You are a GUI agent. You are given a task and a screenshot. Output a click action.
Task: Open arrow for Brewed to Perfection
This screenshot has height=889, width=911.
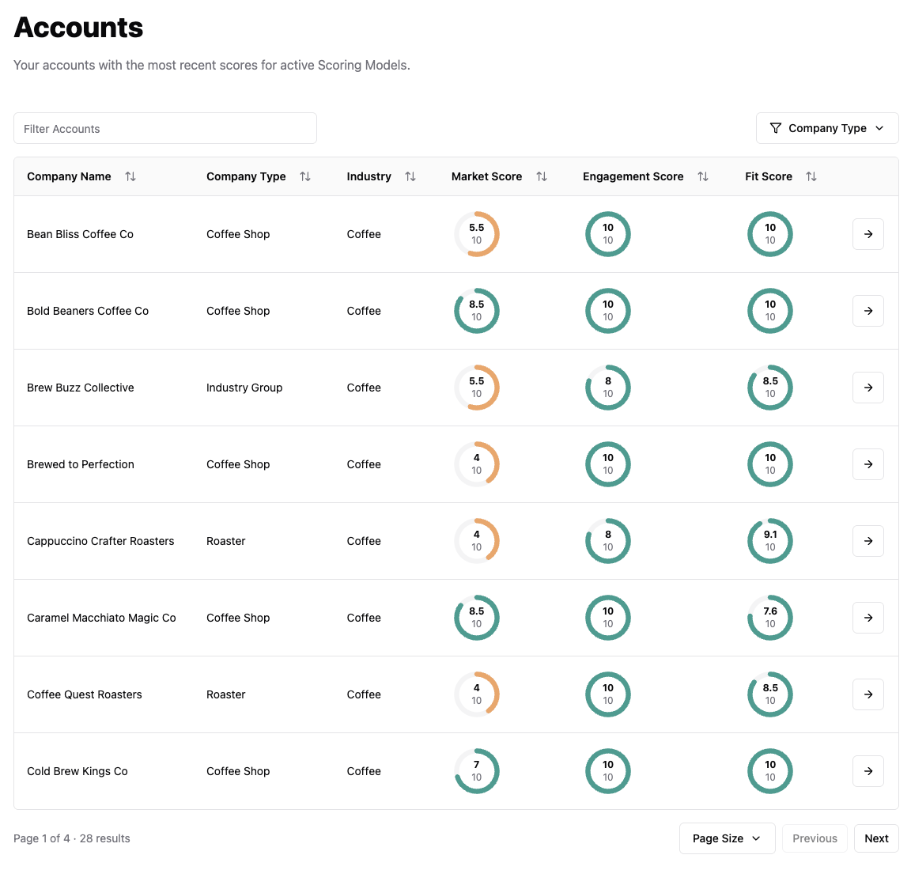(868, 464)
